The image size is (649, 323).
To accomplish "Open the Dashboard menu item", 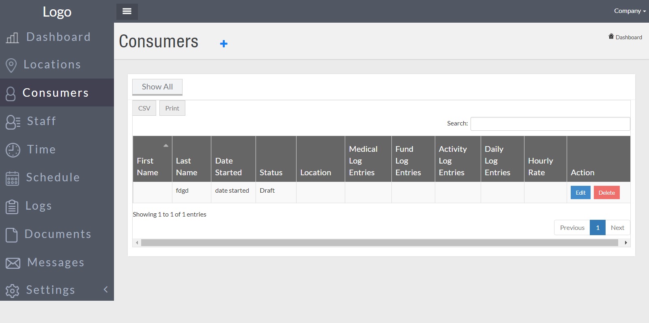I will [x=57, y=37].
